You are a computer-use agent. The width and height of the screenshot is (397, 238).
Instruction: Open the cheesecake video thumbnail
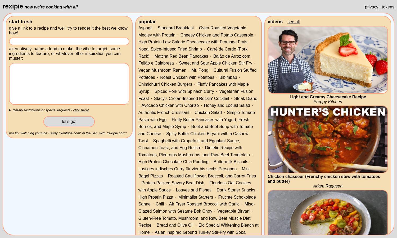pos(328,60)
